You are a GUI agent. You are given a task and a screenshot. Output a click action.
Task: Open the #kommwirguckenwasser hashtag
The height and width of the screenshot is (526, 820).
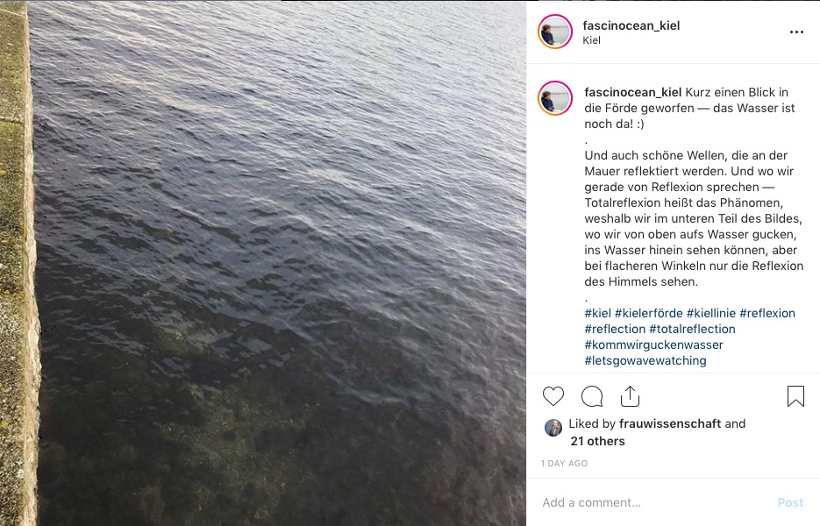point(653,345)
